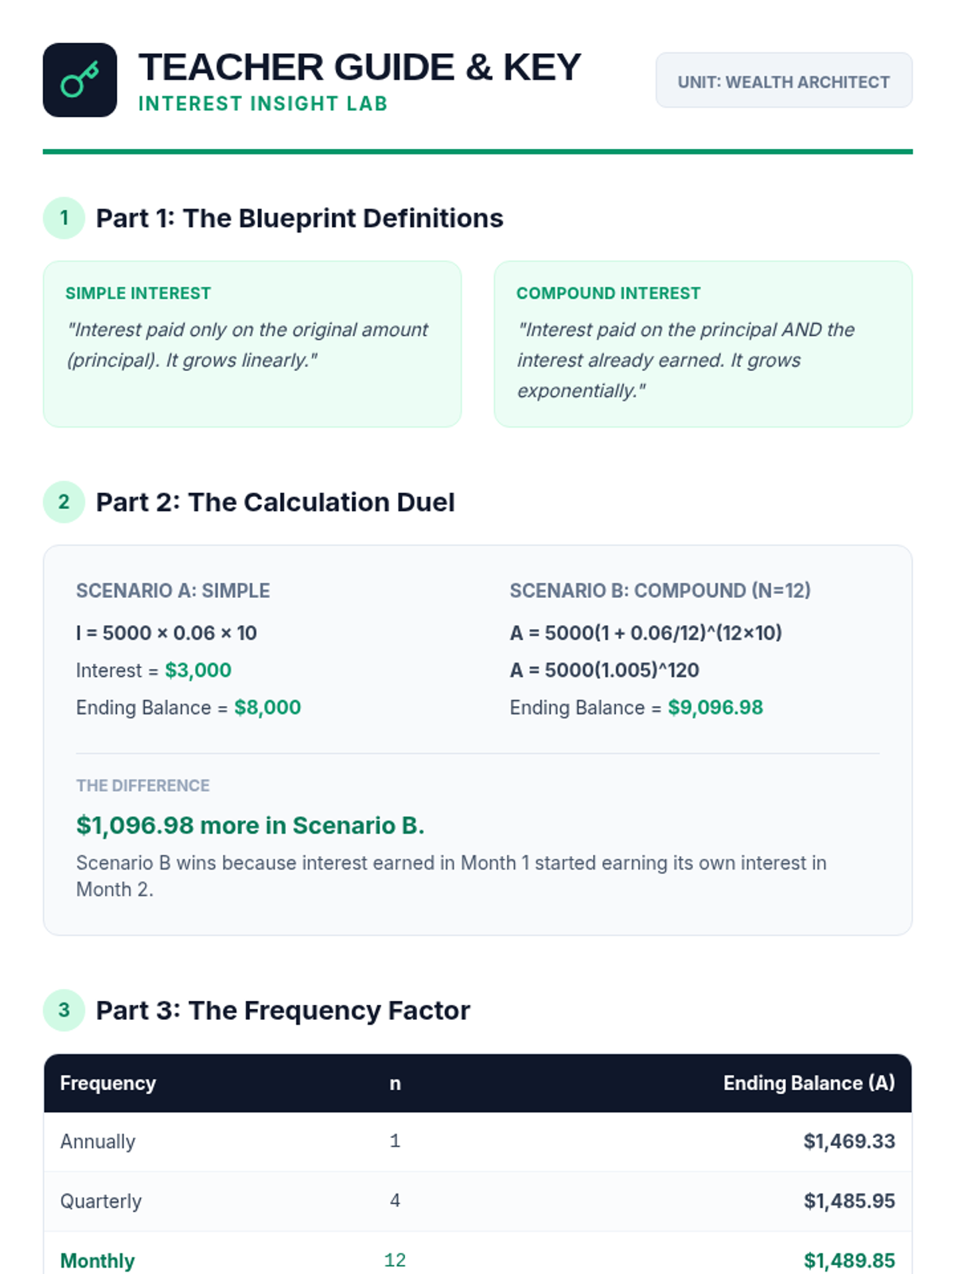This screenshot has height=1274, width=955.
Task: Select the Quarterly table row
Action: coord(477,1201)
